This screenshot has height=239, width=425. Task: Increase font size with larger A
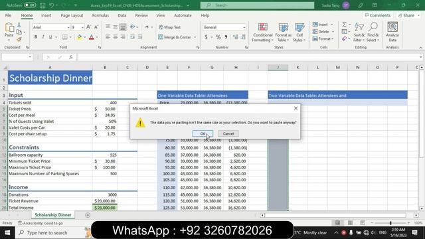click(88, 27)
